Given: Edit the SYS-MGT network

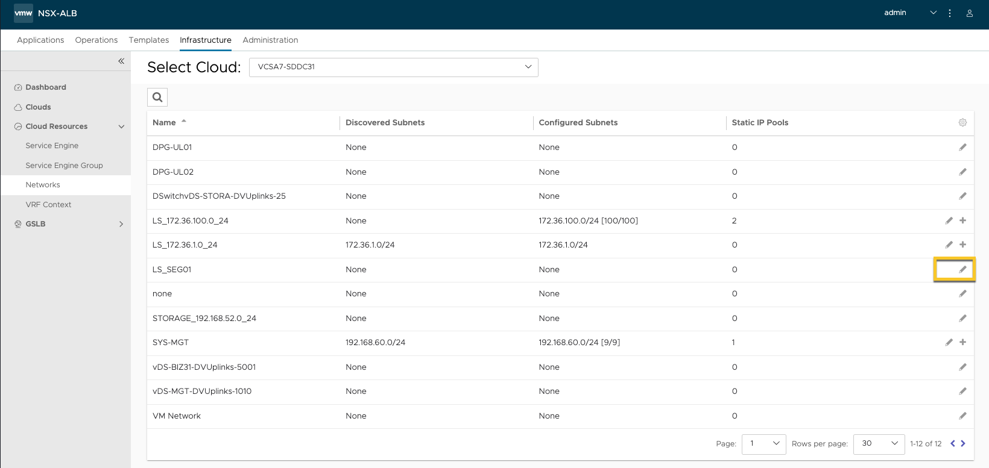Looking at the screenshot, I should click(x=949, y=342).
